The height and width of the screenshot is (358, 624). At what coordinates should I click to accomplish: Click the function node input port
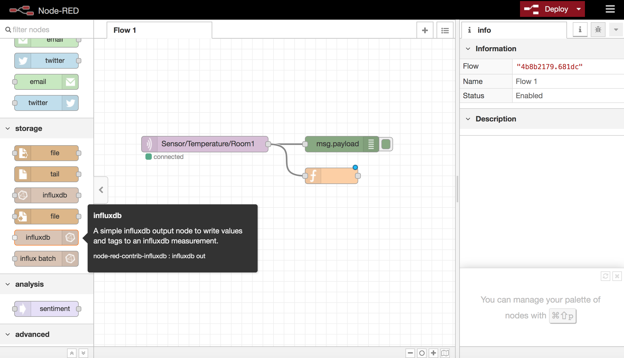point(305,176)
